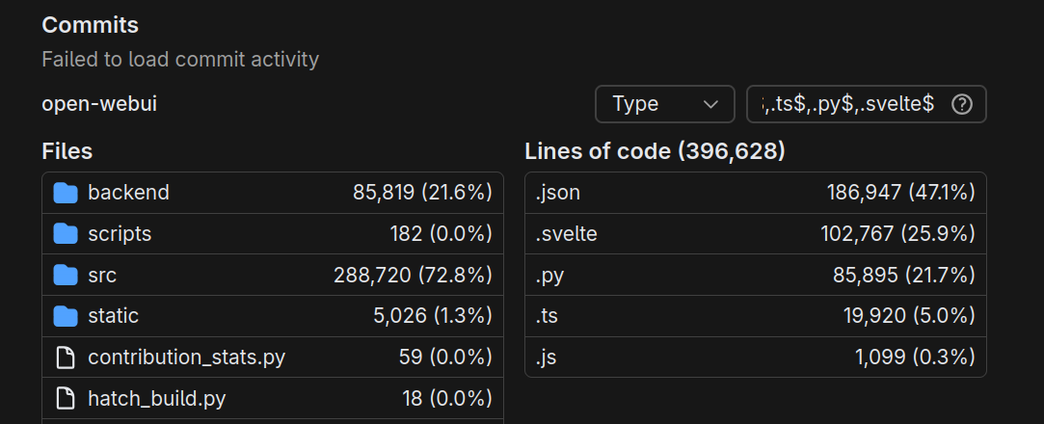Click the 186,947 (47.1%) value
This screenshot has width=1044, height=424.
click(x=901, y=193)
